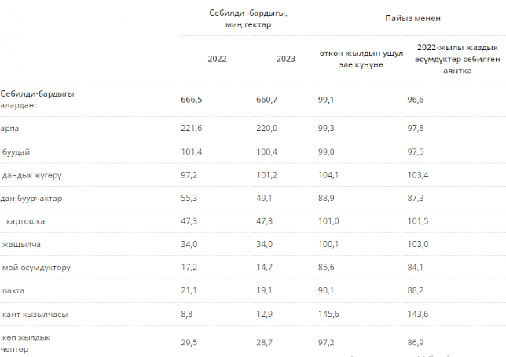Select the "Пайыз менен" header
Screen dimensions: 506x357
(x=412, y=17)
